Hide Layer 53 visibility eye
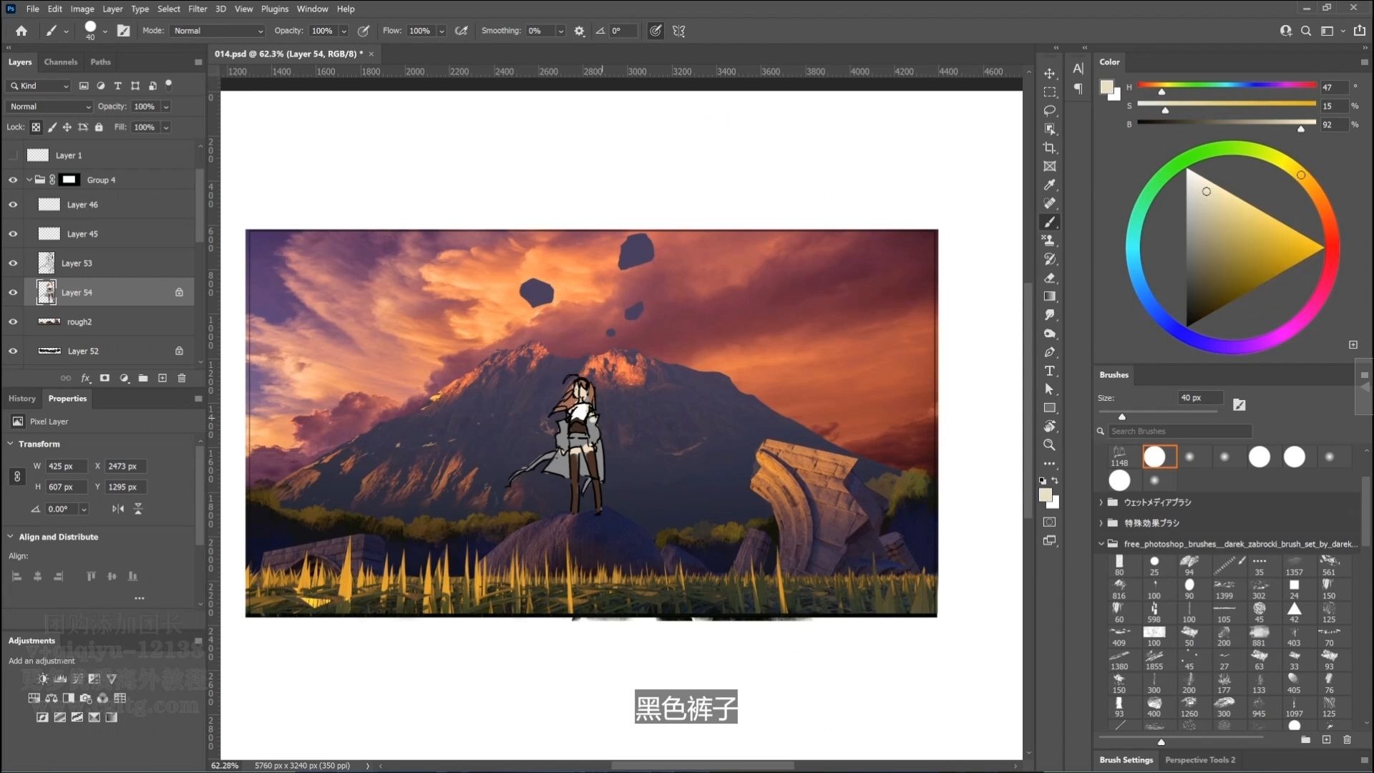This screenshot has width=1374, height=773. [x=13, y=263]
